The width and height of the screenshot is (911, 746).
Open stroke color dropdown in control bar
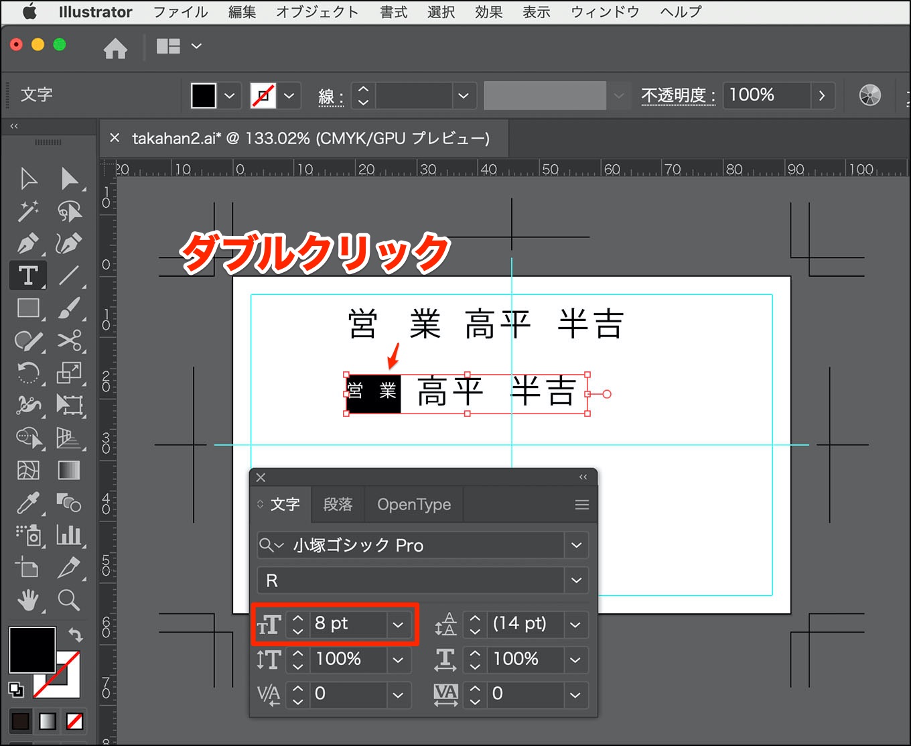[289, 96]
